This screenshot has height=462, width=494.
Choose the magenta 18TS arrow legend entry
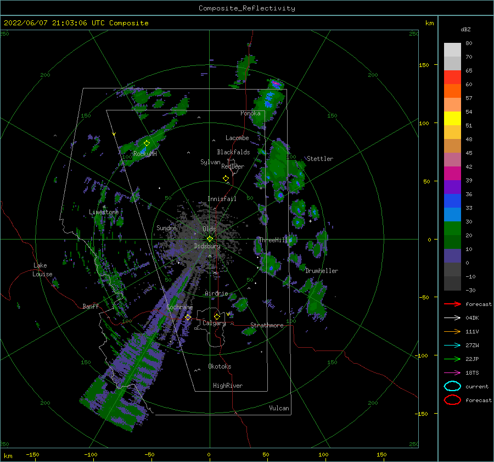[452, 373]
